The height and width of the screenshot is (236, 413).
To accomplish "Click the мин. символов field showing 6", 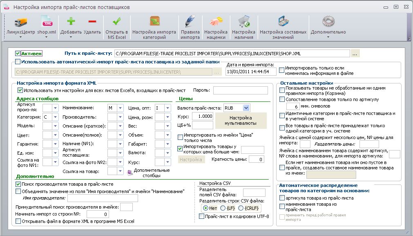I will (293, 106).
